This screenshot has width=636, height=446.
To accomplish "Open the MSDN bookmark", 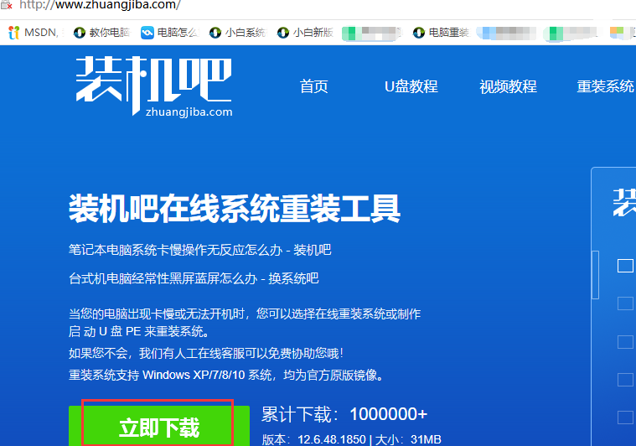I will tap(33, 33).
